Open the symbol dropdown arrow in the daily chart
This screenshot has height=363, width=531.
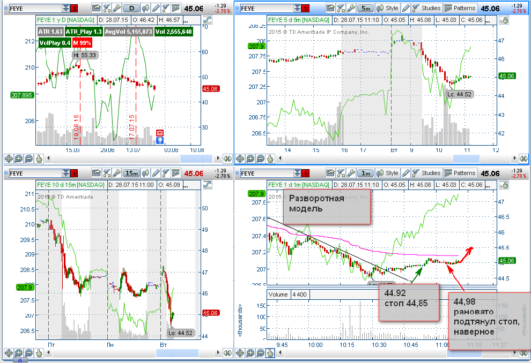[x=65, y=9]
